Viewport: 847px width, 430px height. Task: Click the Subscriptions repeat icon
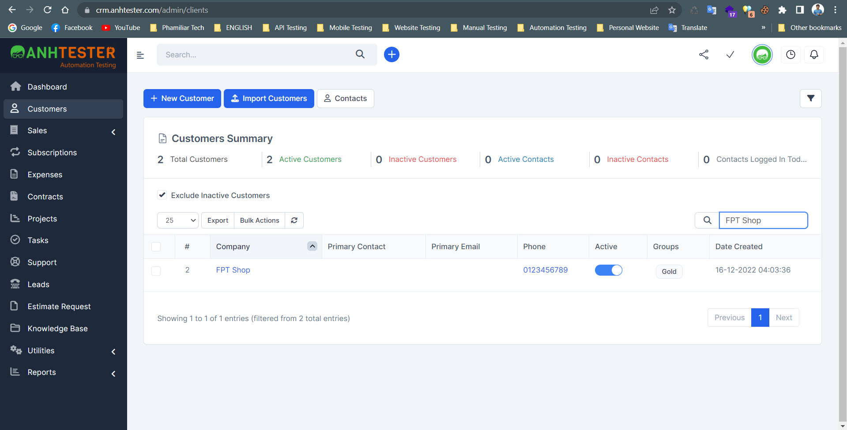pyautogui.click(x=15, y=152)
